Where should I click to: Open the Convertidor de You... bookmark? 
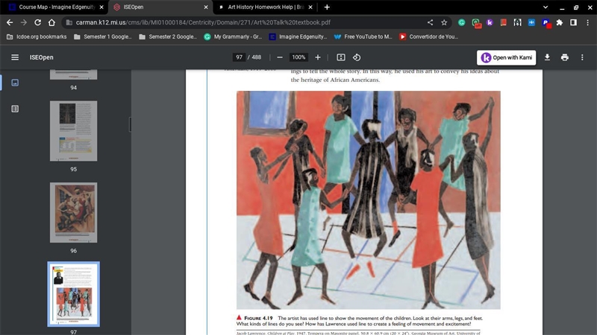(428, 36)
